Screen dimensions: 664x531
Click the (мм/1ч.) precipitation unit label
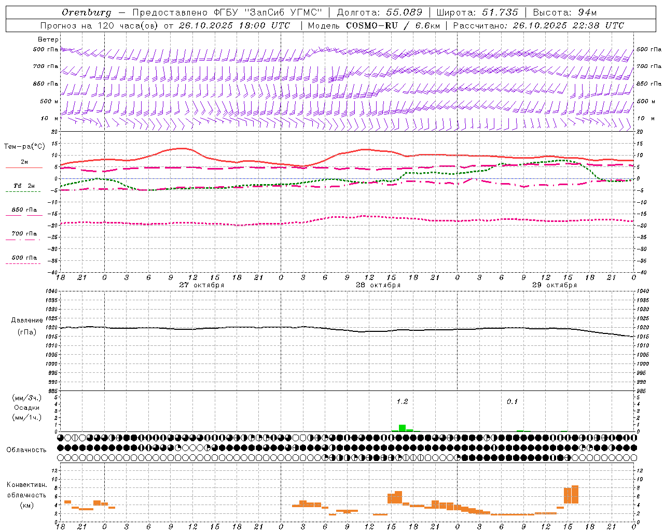[x=27, y=417]
